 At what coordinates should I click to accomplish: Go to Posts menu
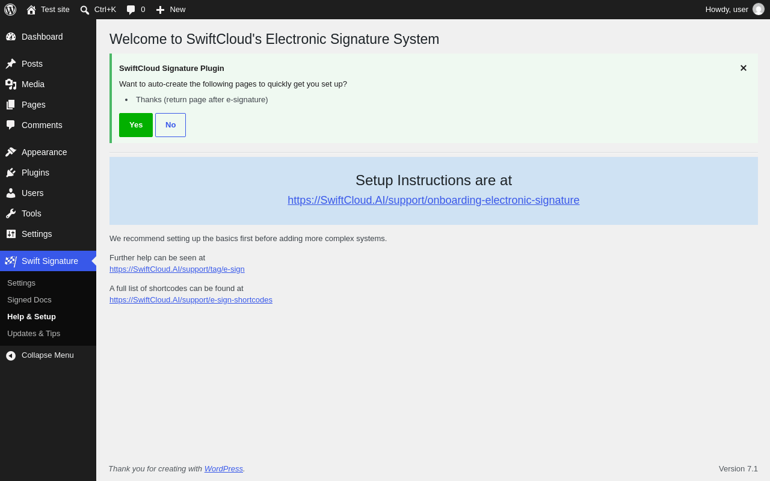[48, 64]
